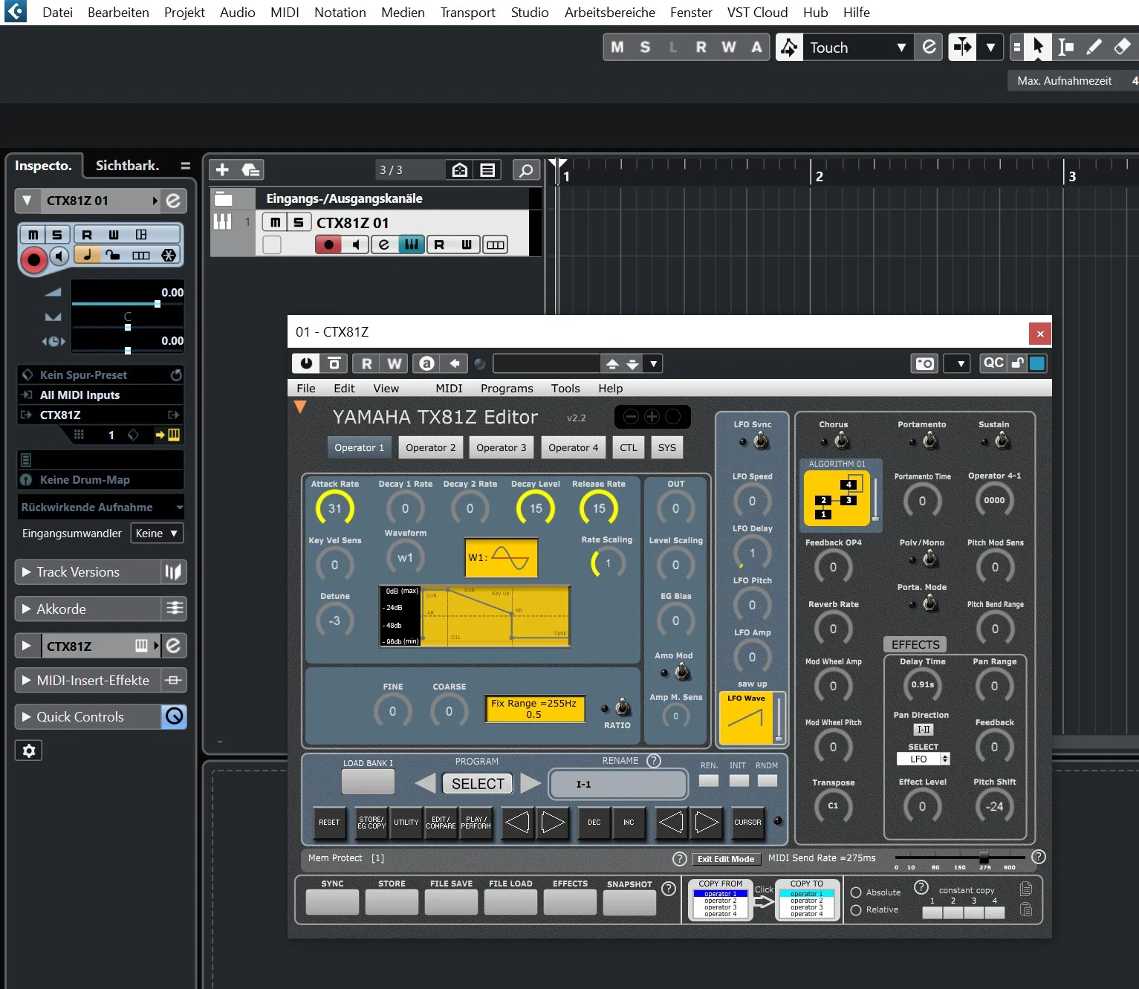Select the Range Selection tool
This screenshot has height=989, width=1139.
(1065, 47)
